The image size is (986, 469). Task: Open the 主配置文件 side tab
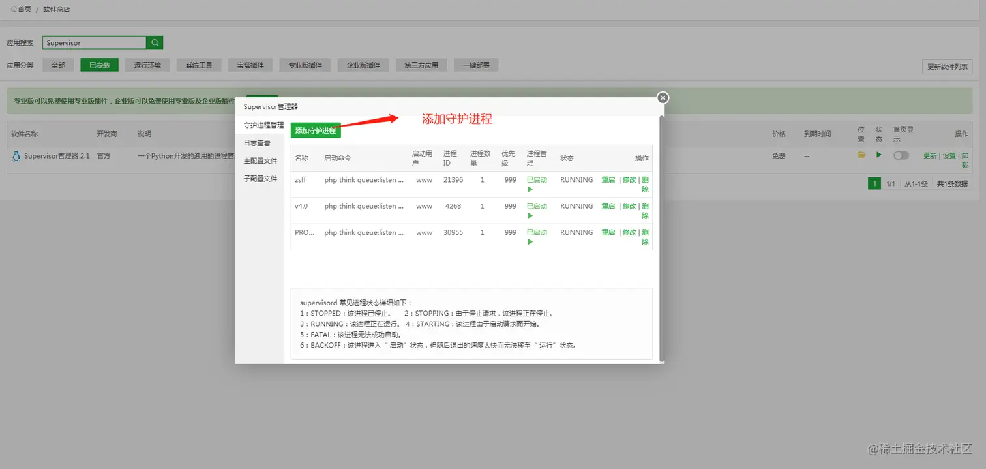(260, 160)
